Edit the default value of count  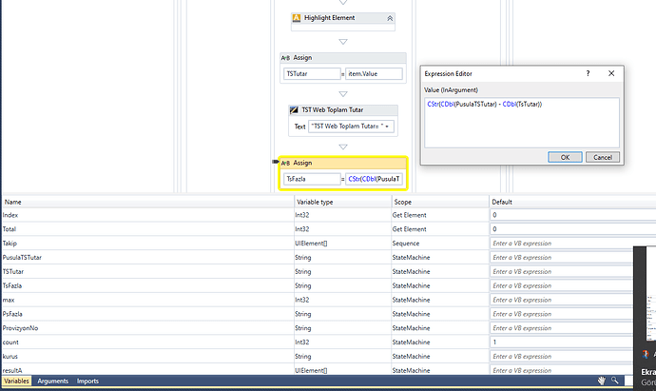562,342
